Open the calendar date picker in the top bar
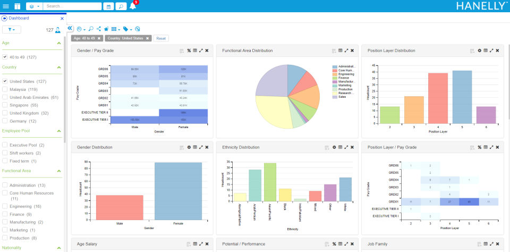 [108, 6]
